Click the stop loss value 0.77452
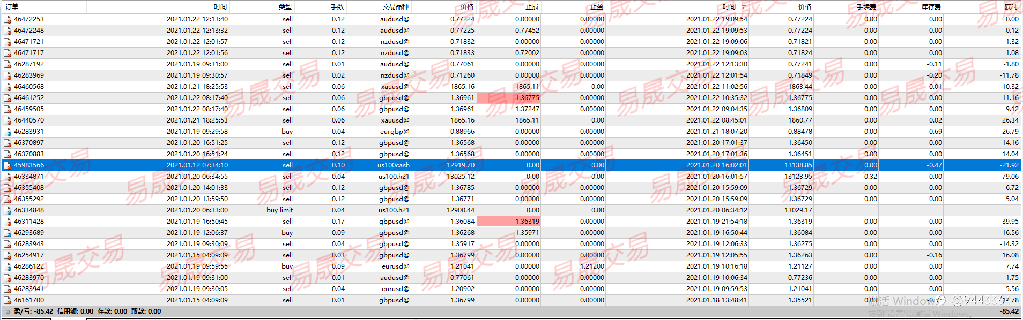The width and height of the screenshot is (1023, 320). (x=528, y=31)
